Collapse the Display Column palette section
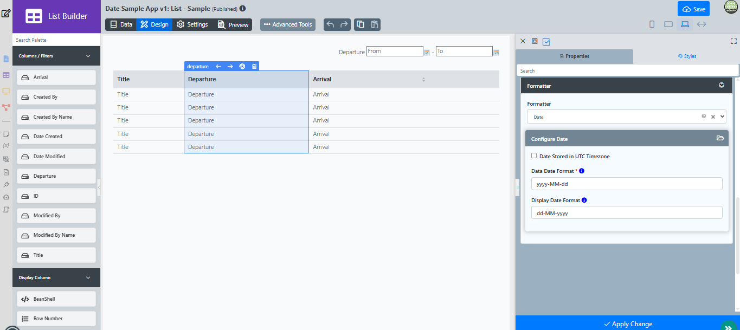This screenshot has height=330, width=740. pos(88,277)
